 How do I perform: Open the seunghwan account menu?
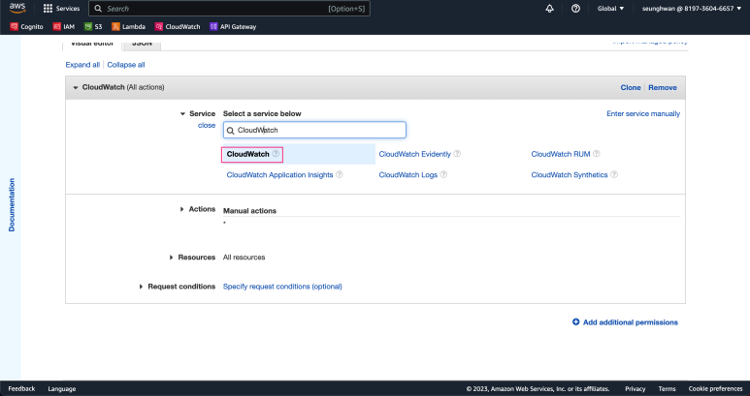691,9
